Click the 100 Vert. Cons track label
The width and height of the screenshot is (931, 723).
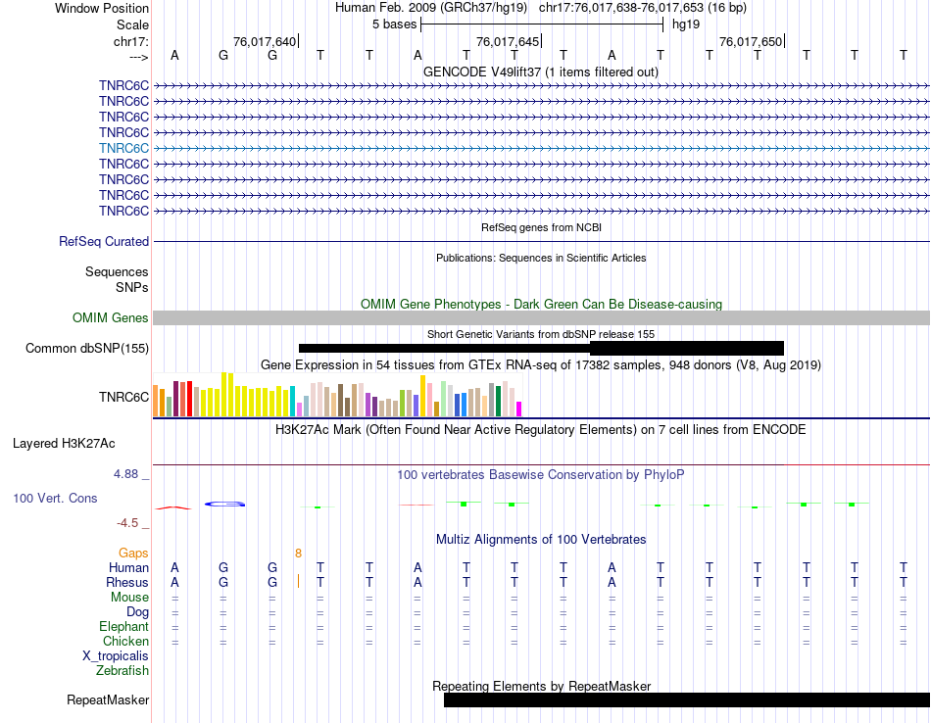55,498
